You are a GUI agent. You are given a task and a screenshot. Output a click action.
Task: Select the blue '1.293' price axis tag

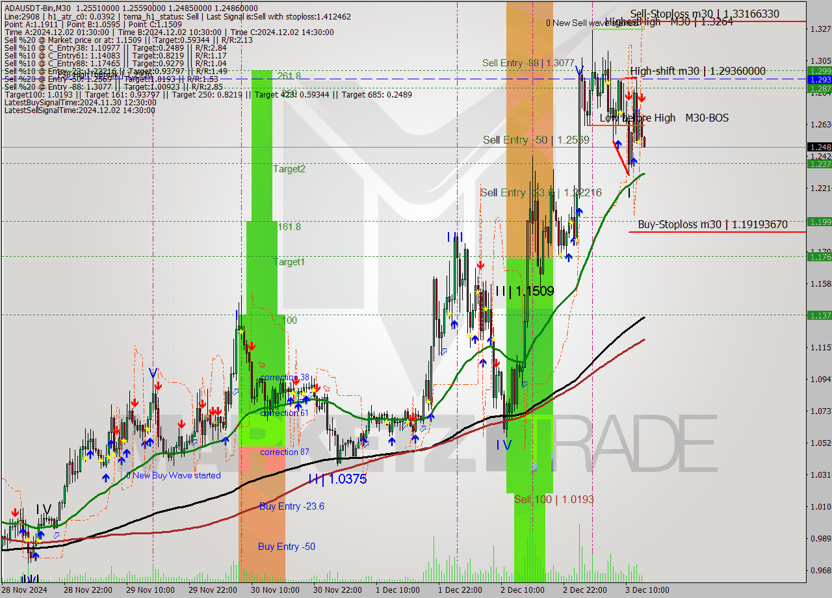(x=819, y=79)
